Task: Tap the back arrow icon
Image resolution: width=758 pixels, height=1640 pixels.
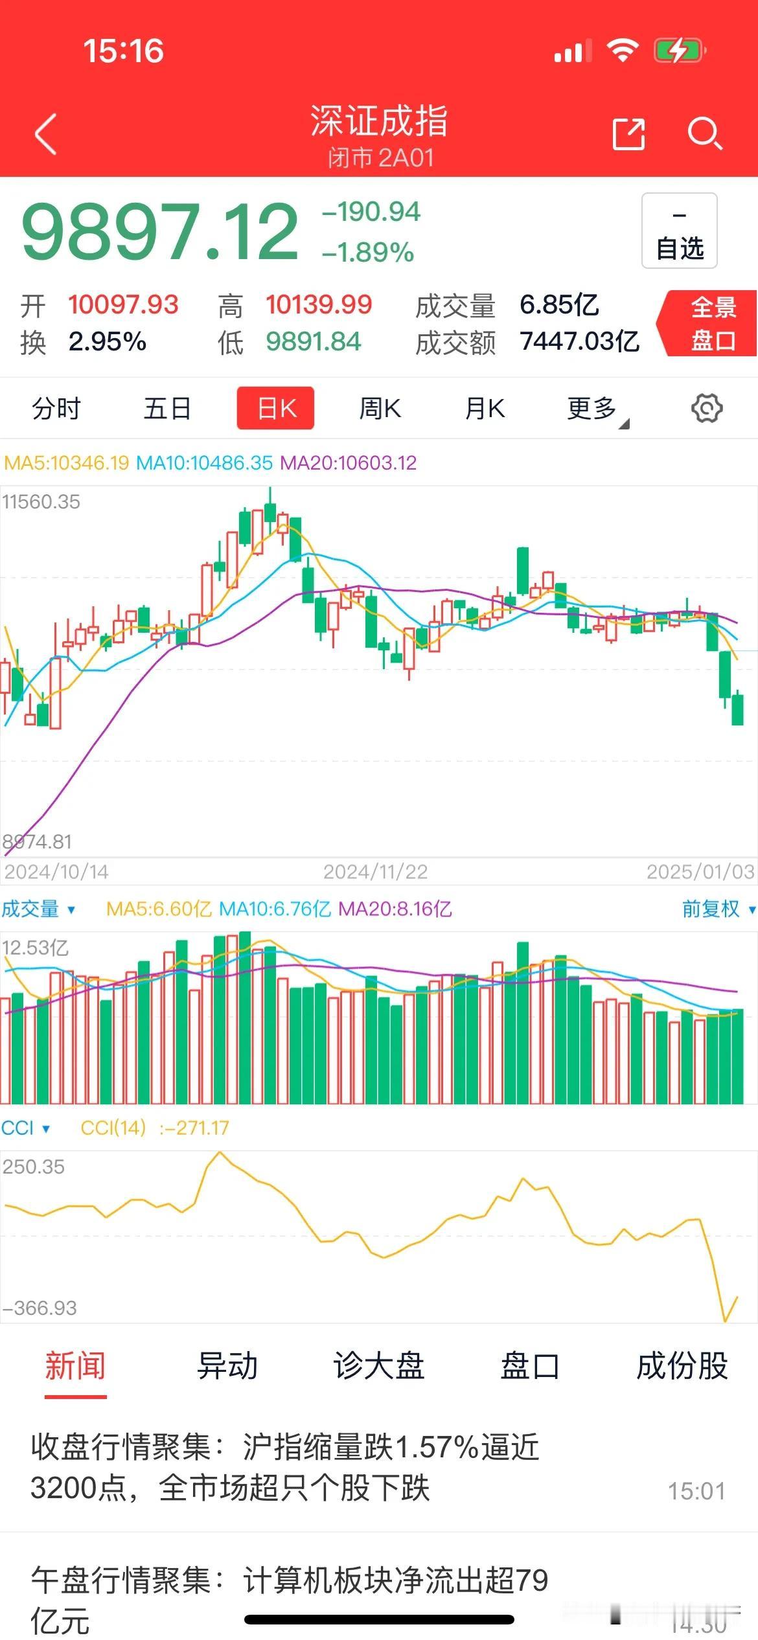Action: (46, 133)
